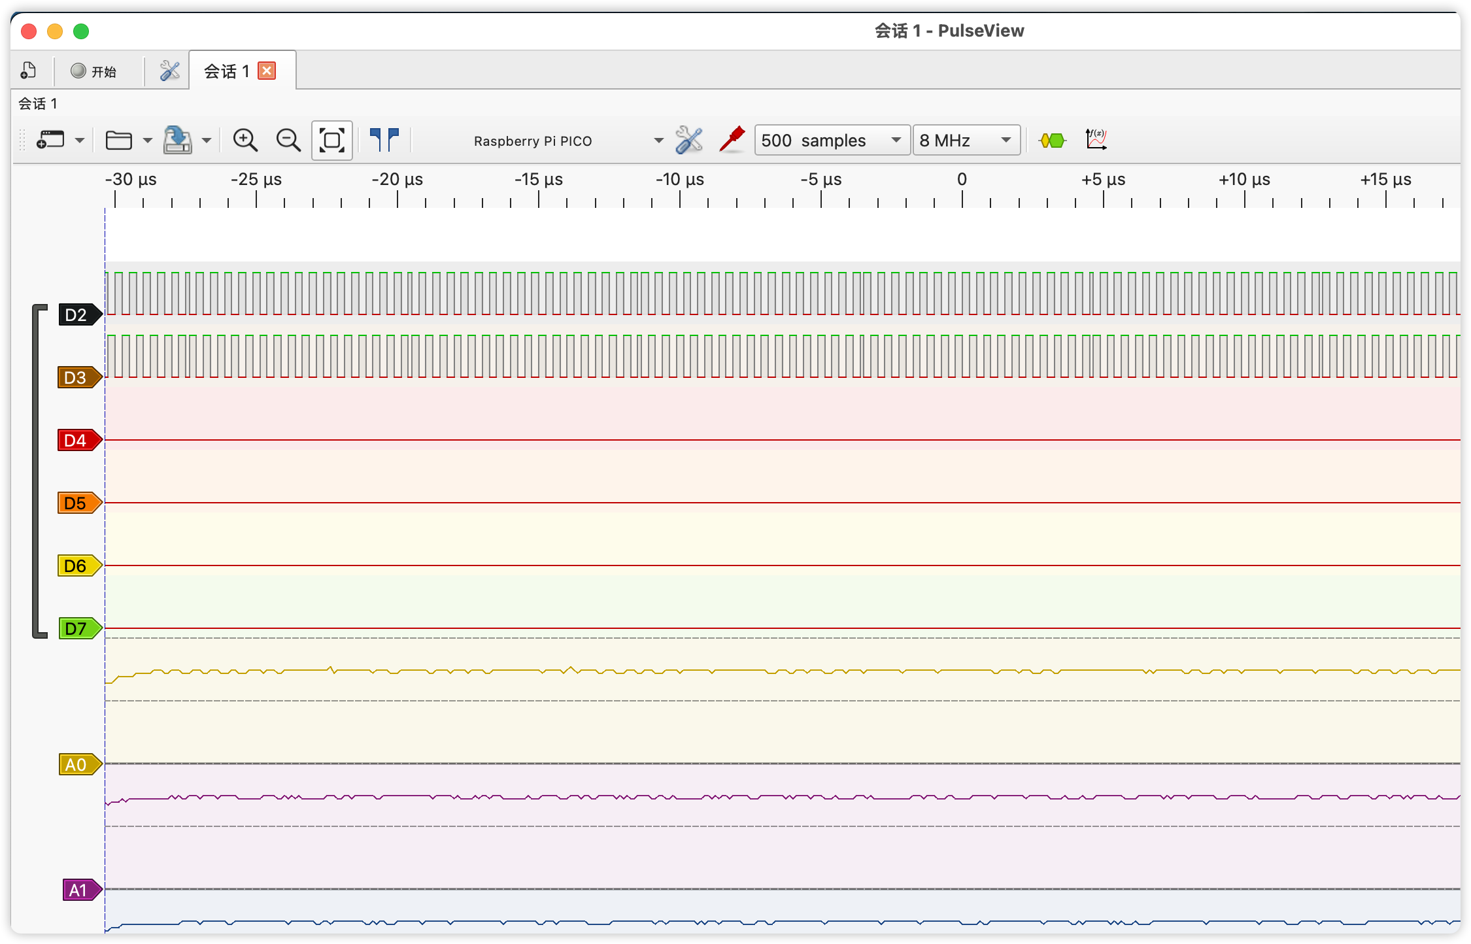Open the 500 samples dropdown

(832, 140)
